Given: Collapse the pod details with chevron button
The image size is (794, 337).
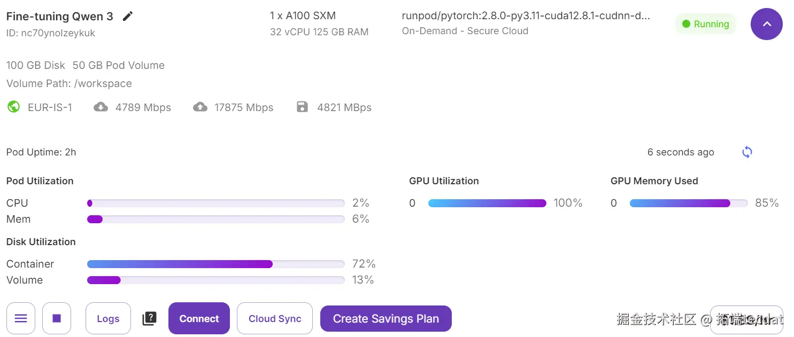Looking at the screenshot, I should tap(766, 24).
